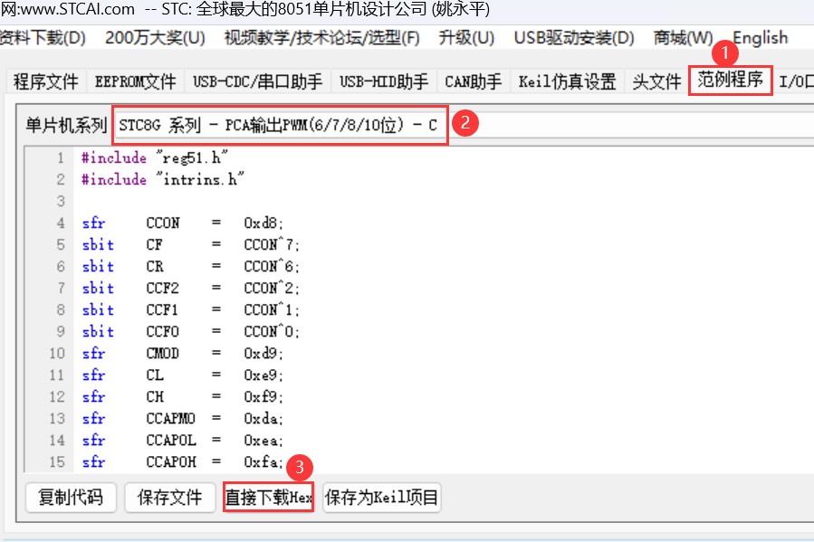Viewport: 814px width, 542px height.
Task: Select the 范例程序 tab
Action: coord(730,80)
